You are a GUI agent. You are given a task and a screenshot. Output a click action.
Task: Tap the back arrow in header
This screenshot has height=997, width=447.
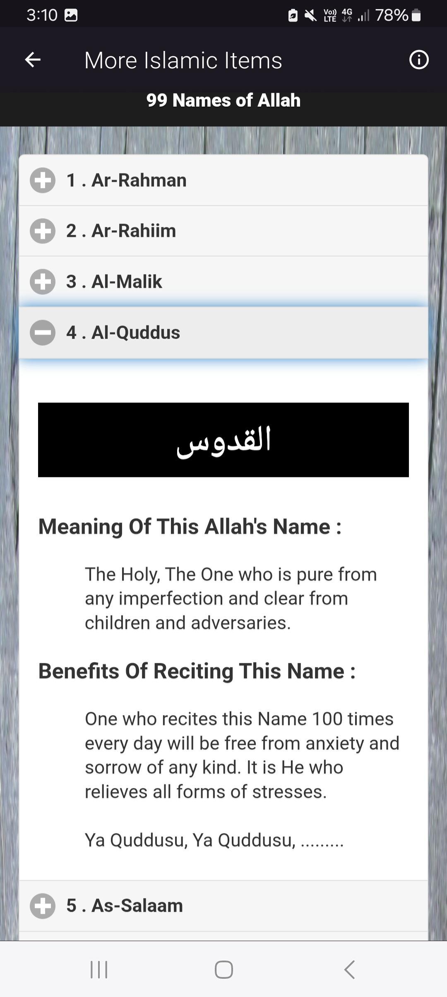pyautogui.click(x=33, y=60)
